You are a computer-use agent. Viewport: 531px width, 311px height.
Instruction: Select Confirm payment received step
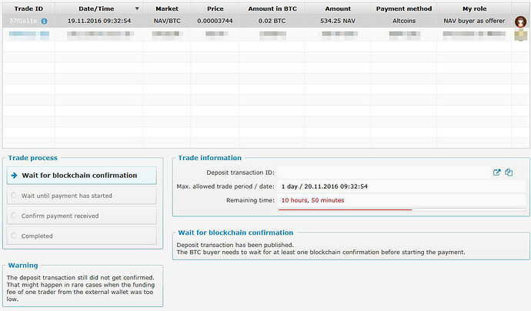click(x=82, y=216)
